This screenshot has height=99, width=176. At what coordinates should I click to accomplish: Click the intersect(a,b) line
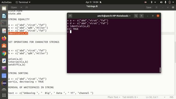(x=18, y=62)
